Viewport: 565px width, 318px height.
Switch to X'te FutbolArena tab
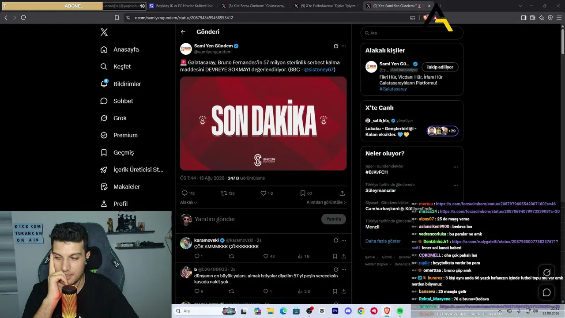325,6
